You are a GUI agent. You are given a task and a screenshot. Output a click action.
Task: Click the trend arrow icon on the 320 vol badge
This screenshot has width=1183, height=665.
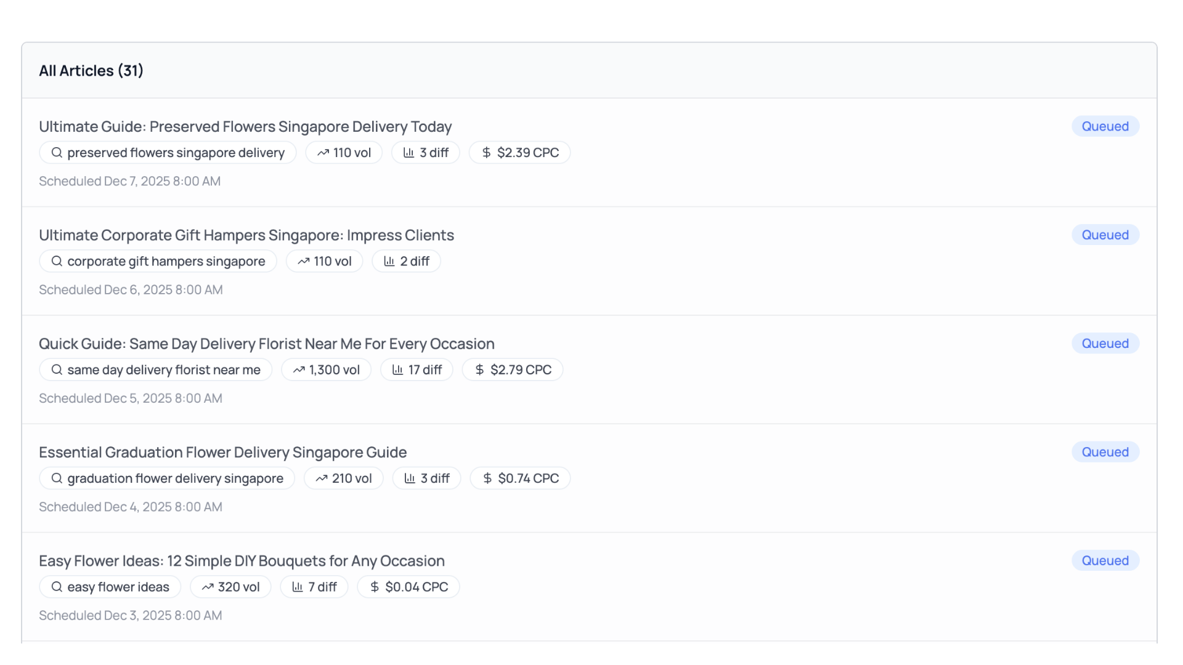(x=208, y=586)
